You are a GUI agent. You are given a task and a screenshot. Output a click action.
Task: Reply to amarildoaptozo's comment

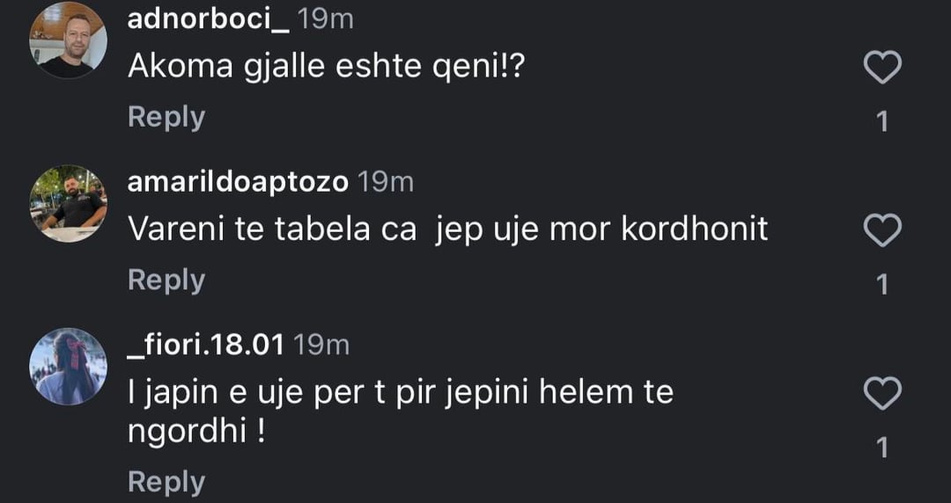tap(166, 280)
